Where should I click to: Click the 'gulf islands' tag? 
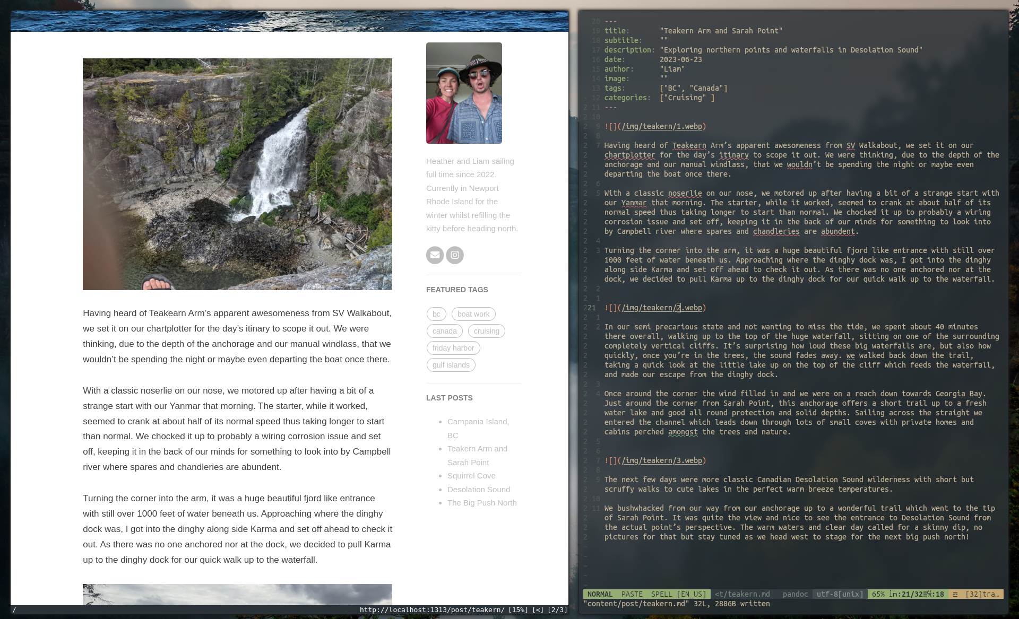click(x=451, y=365)
